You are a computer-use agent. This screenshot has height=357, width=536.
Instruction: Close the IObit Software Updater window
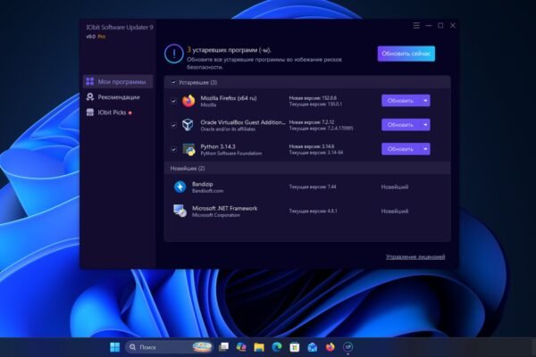[453, 26]
